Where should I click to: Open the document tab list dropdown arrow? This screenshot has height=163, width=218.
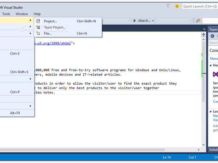[204, 29]
